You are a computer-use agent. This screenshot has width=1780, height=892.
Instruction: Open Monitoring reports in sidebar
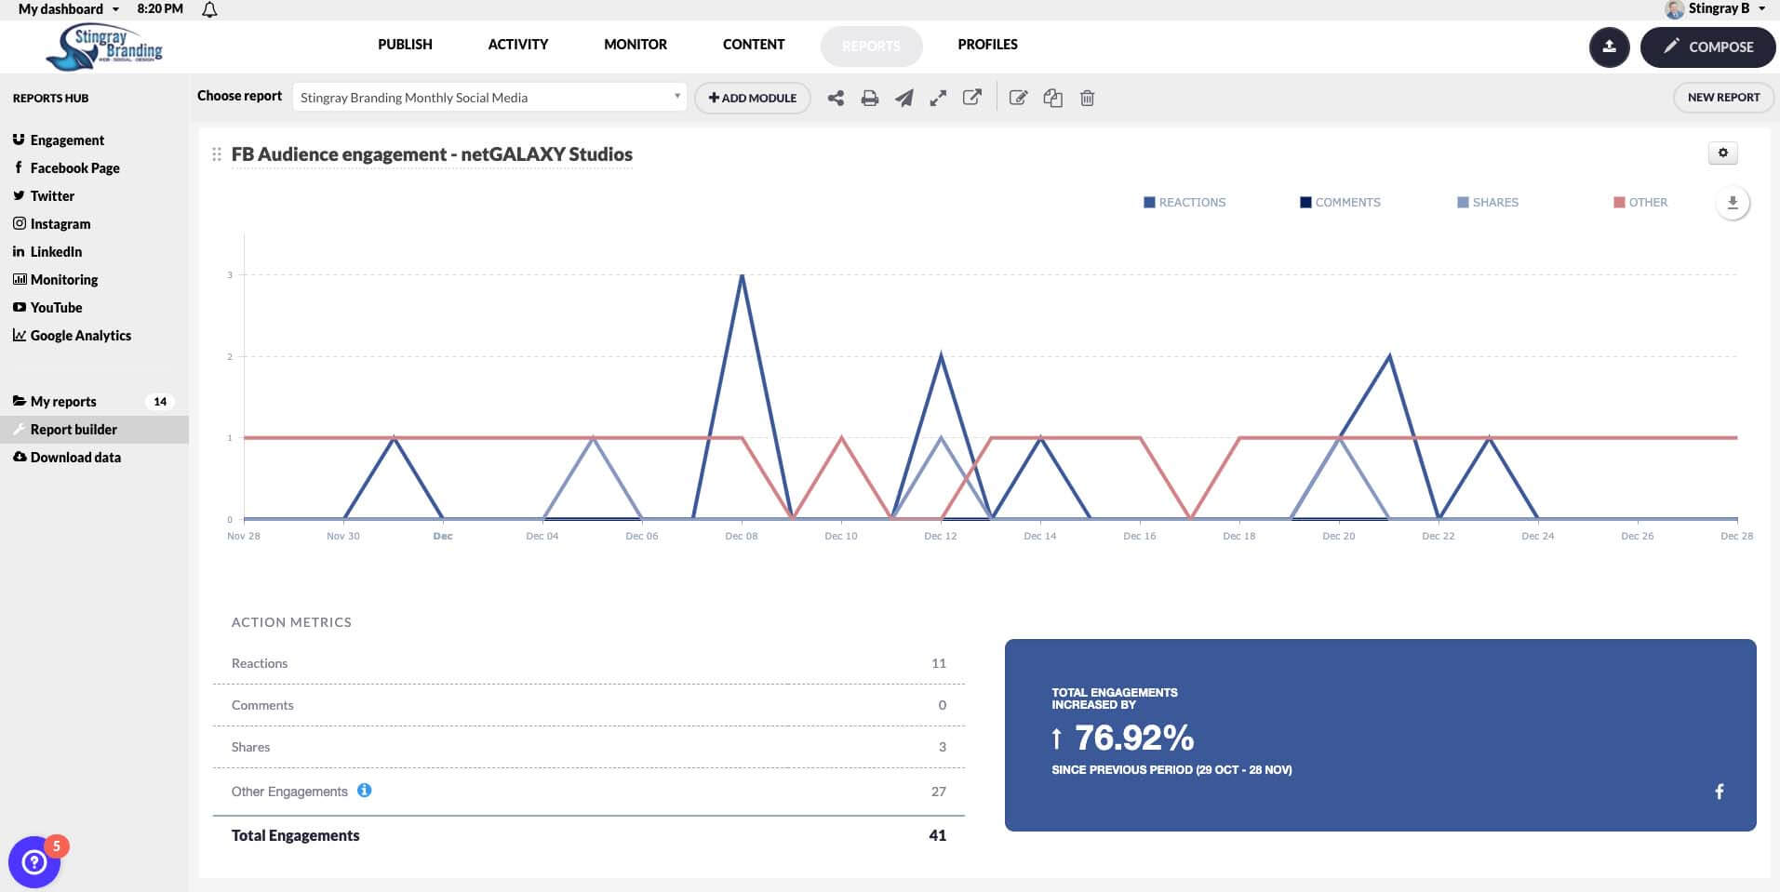tap(63, 280)
